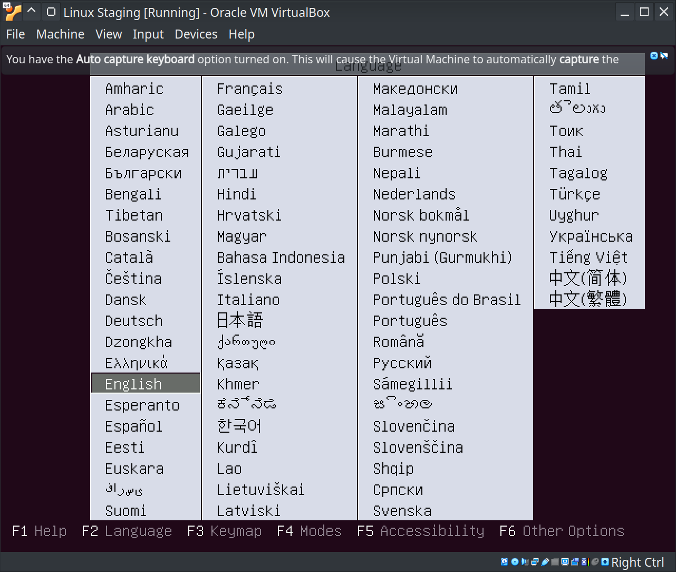Open the network adapters status icon
The image size is (676, 572).
tap(535, 562)
